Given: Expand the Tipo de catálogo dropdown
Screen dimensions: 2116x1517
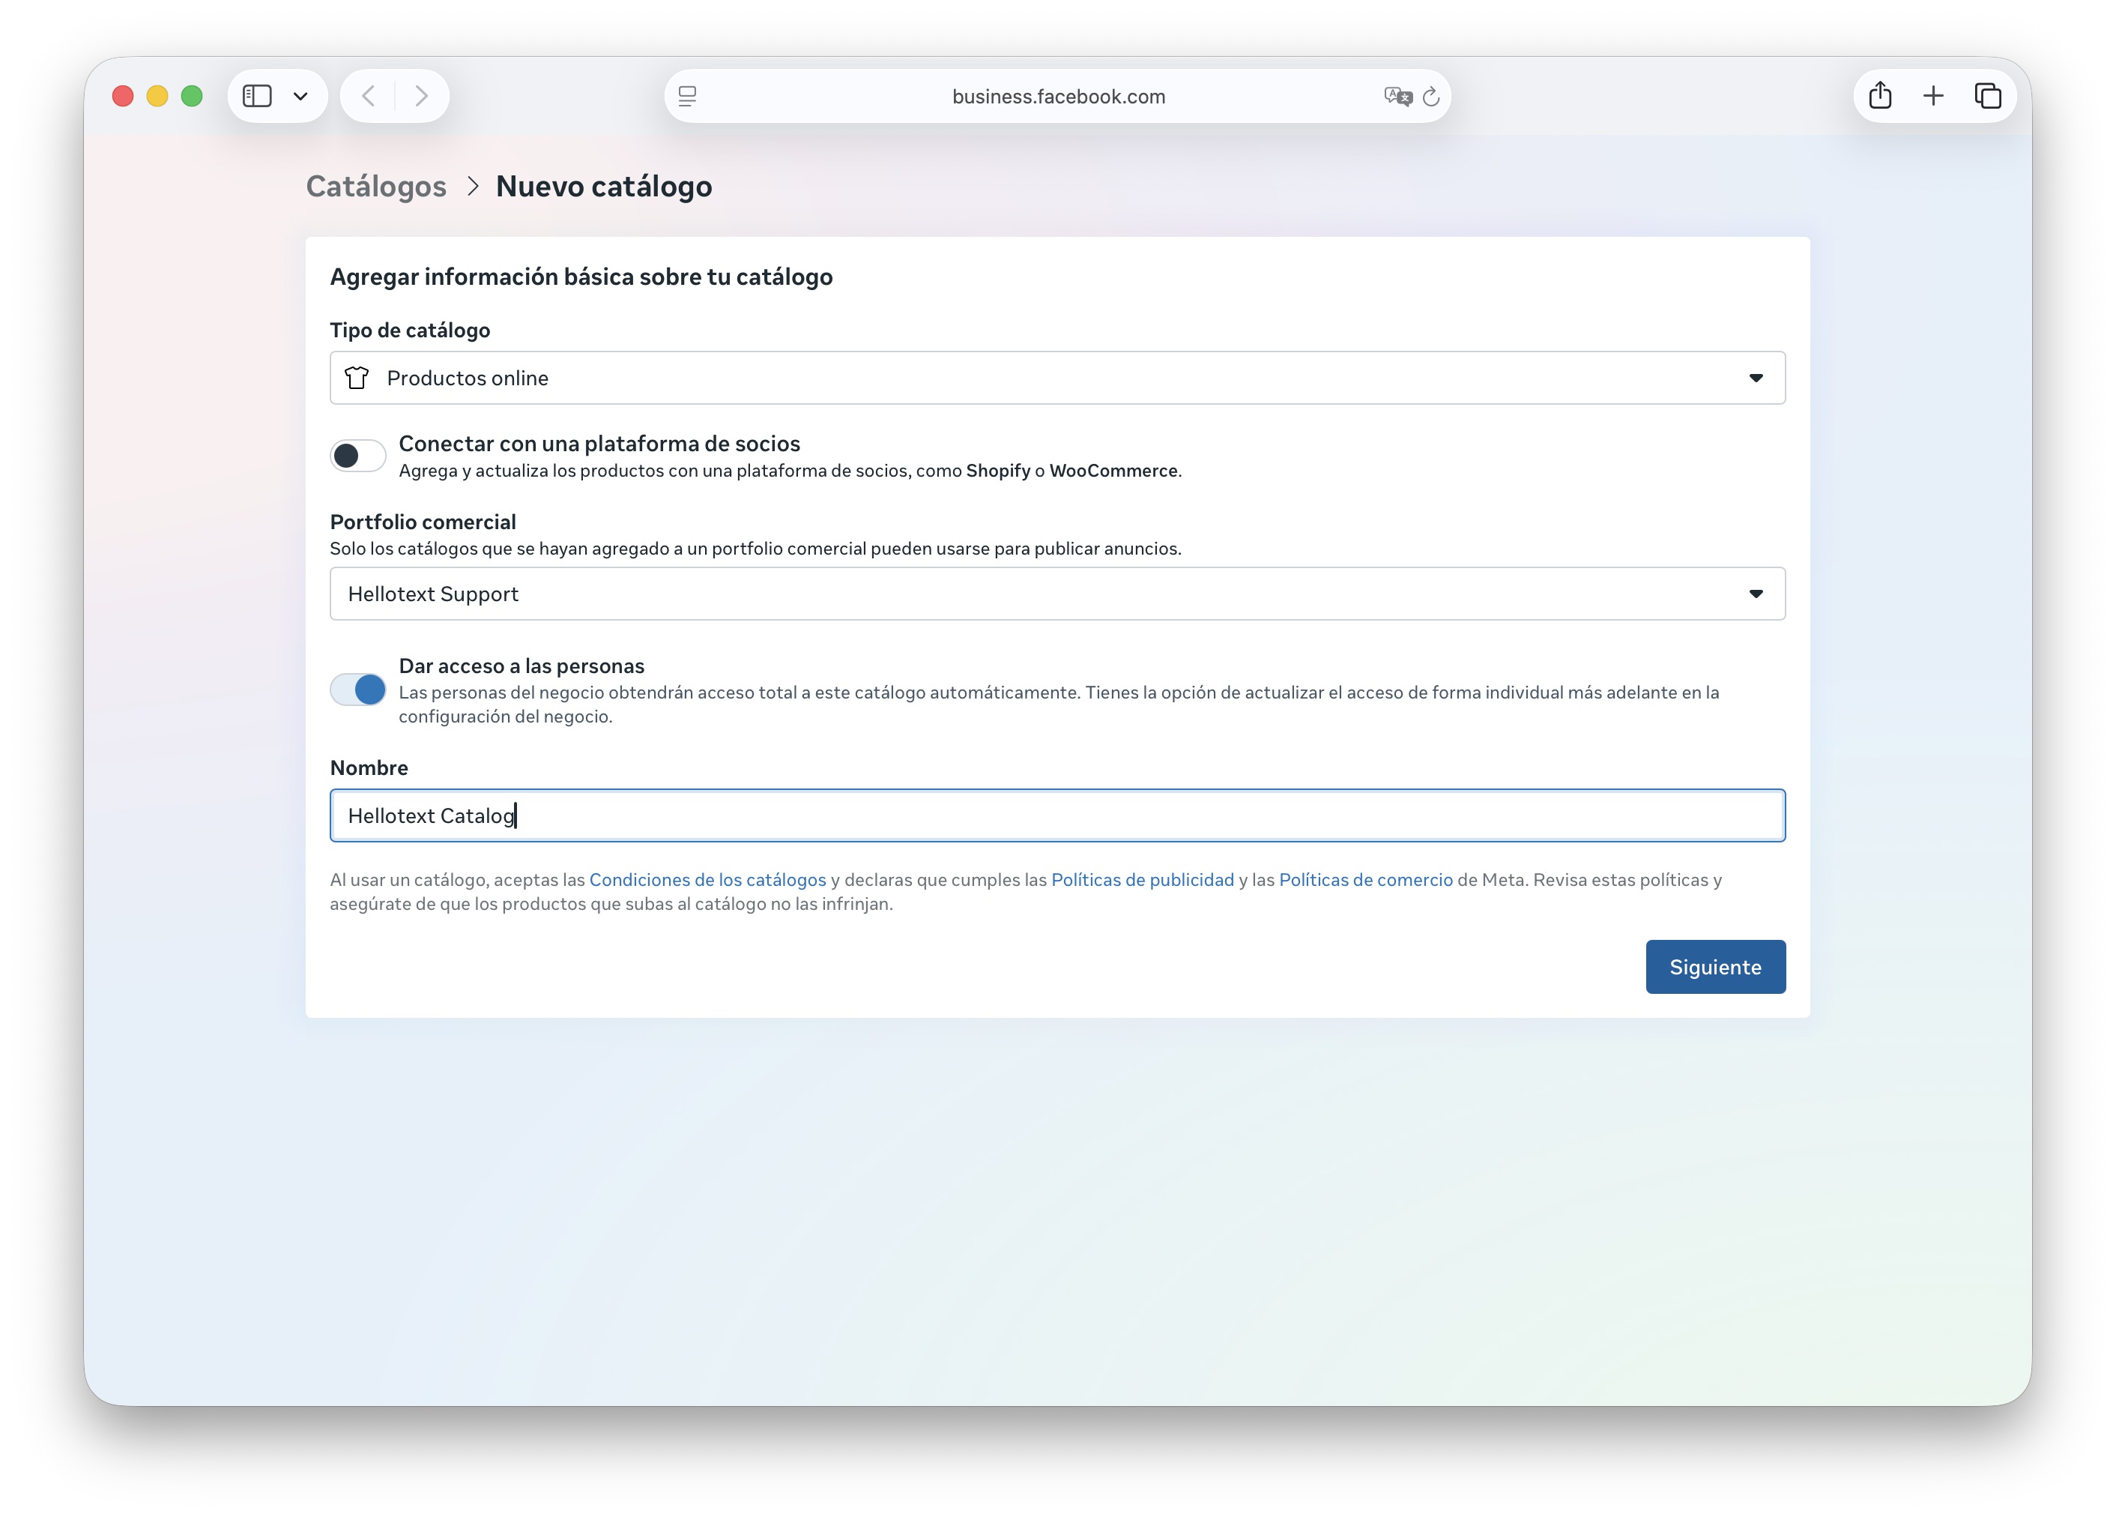Looking at the screenshot, I should (x=1057, y=378).
